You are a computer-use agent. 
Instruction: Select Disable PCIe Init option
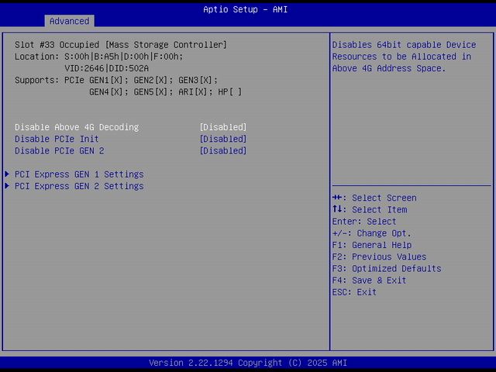coord(57,139)
